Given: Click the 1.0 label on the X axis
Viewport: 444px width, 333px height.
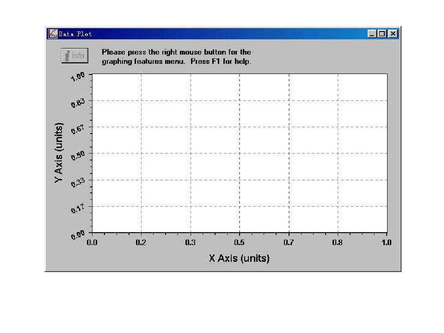Looking at the screenshot, I should coord(387,242).
